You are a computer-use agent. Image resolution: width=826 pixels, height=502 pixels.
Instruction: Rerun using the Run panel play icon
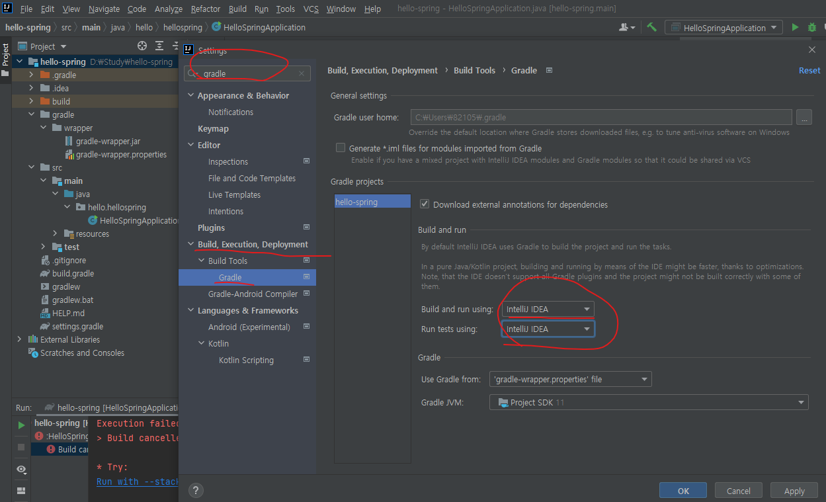21,425
